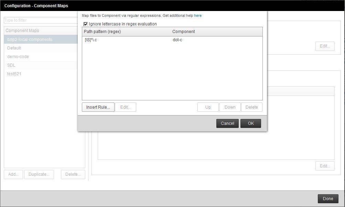The width and height of the screenshot is (345, 207).
Task: Click the Component column header
Action: pos(217,32)
